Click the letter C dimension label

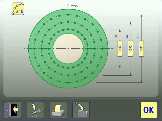click(138, 37)
